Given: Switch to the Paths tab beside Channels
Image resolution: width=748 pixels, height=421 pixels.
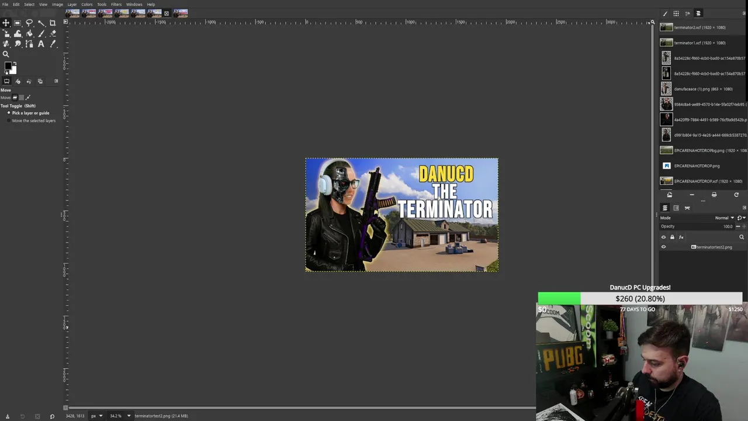Looking at the screenshot, I should (x=687, y=208).
